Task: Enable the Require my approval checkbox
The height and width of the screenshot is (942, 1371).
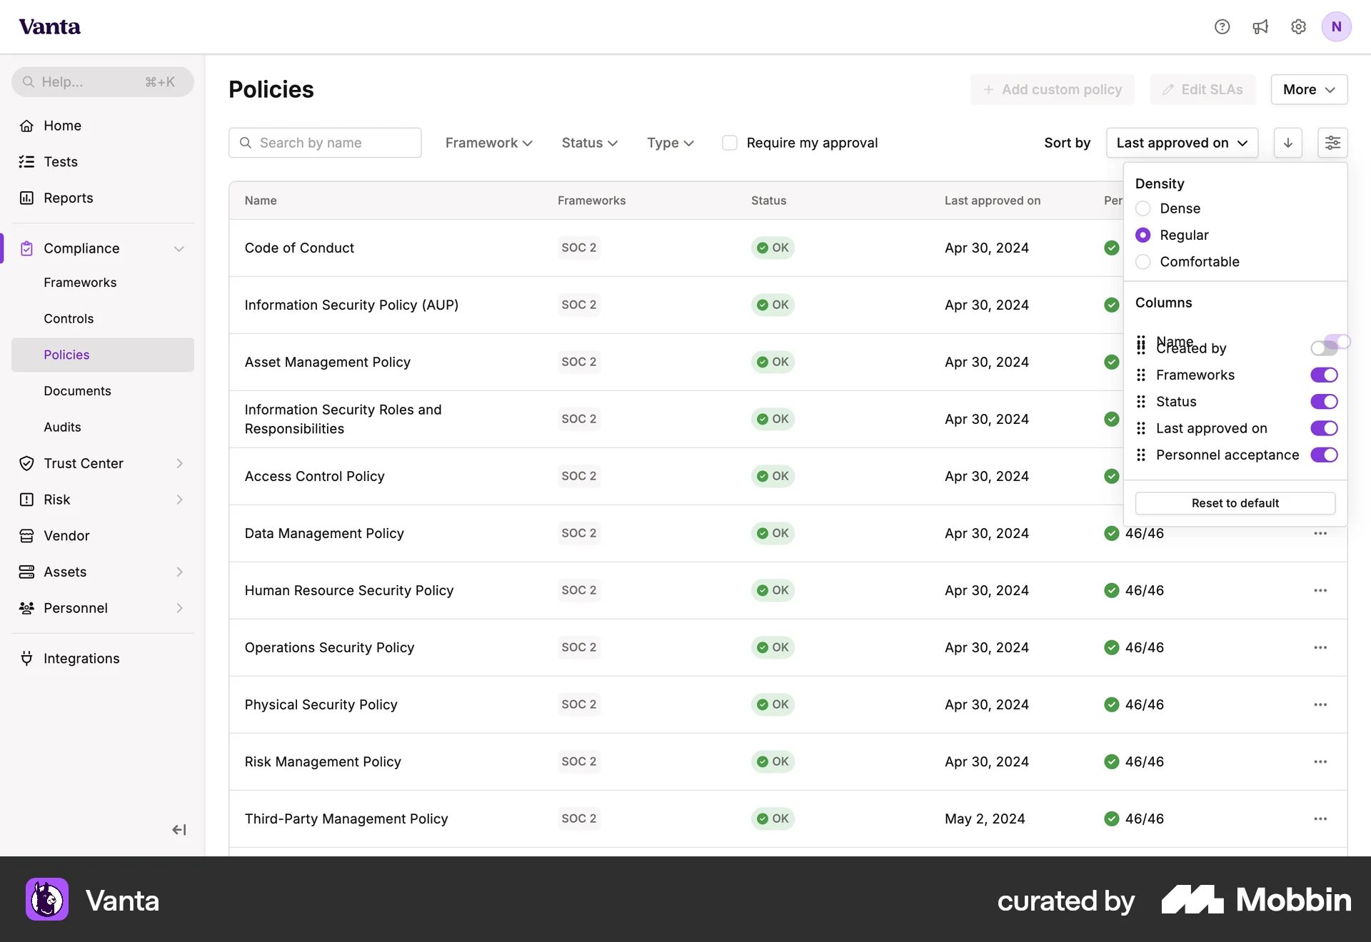Action: (730, 143)
